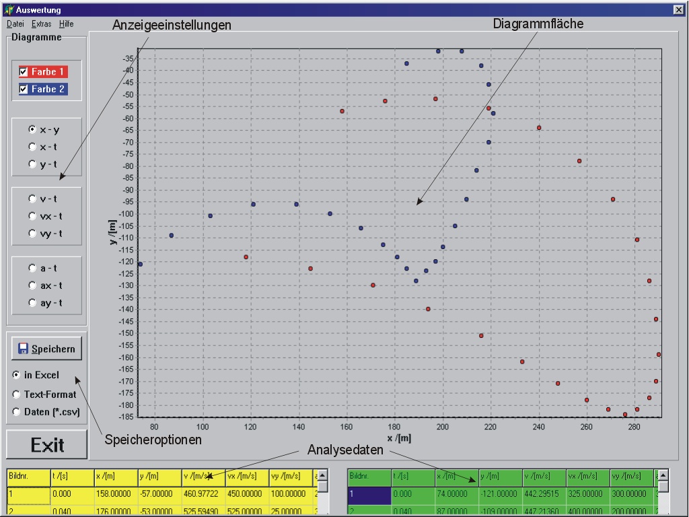Select Text-Format save option
This screenshot has height=517, width=689.
coord(16,394)
